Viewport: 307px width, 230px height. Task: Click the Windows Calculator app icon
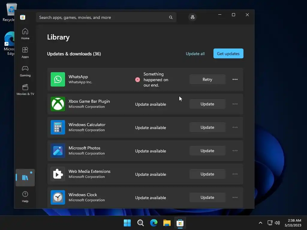point(58,127)
